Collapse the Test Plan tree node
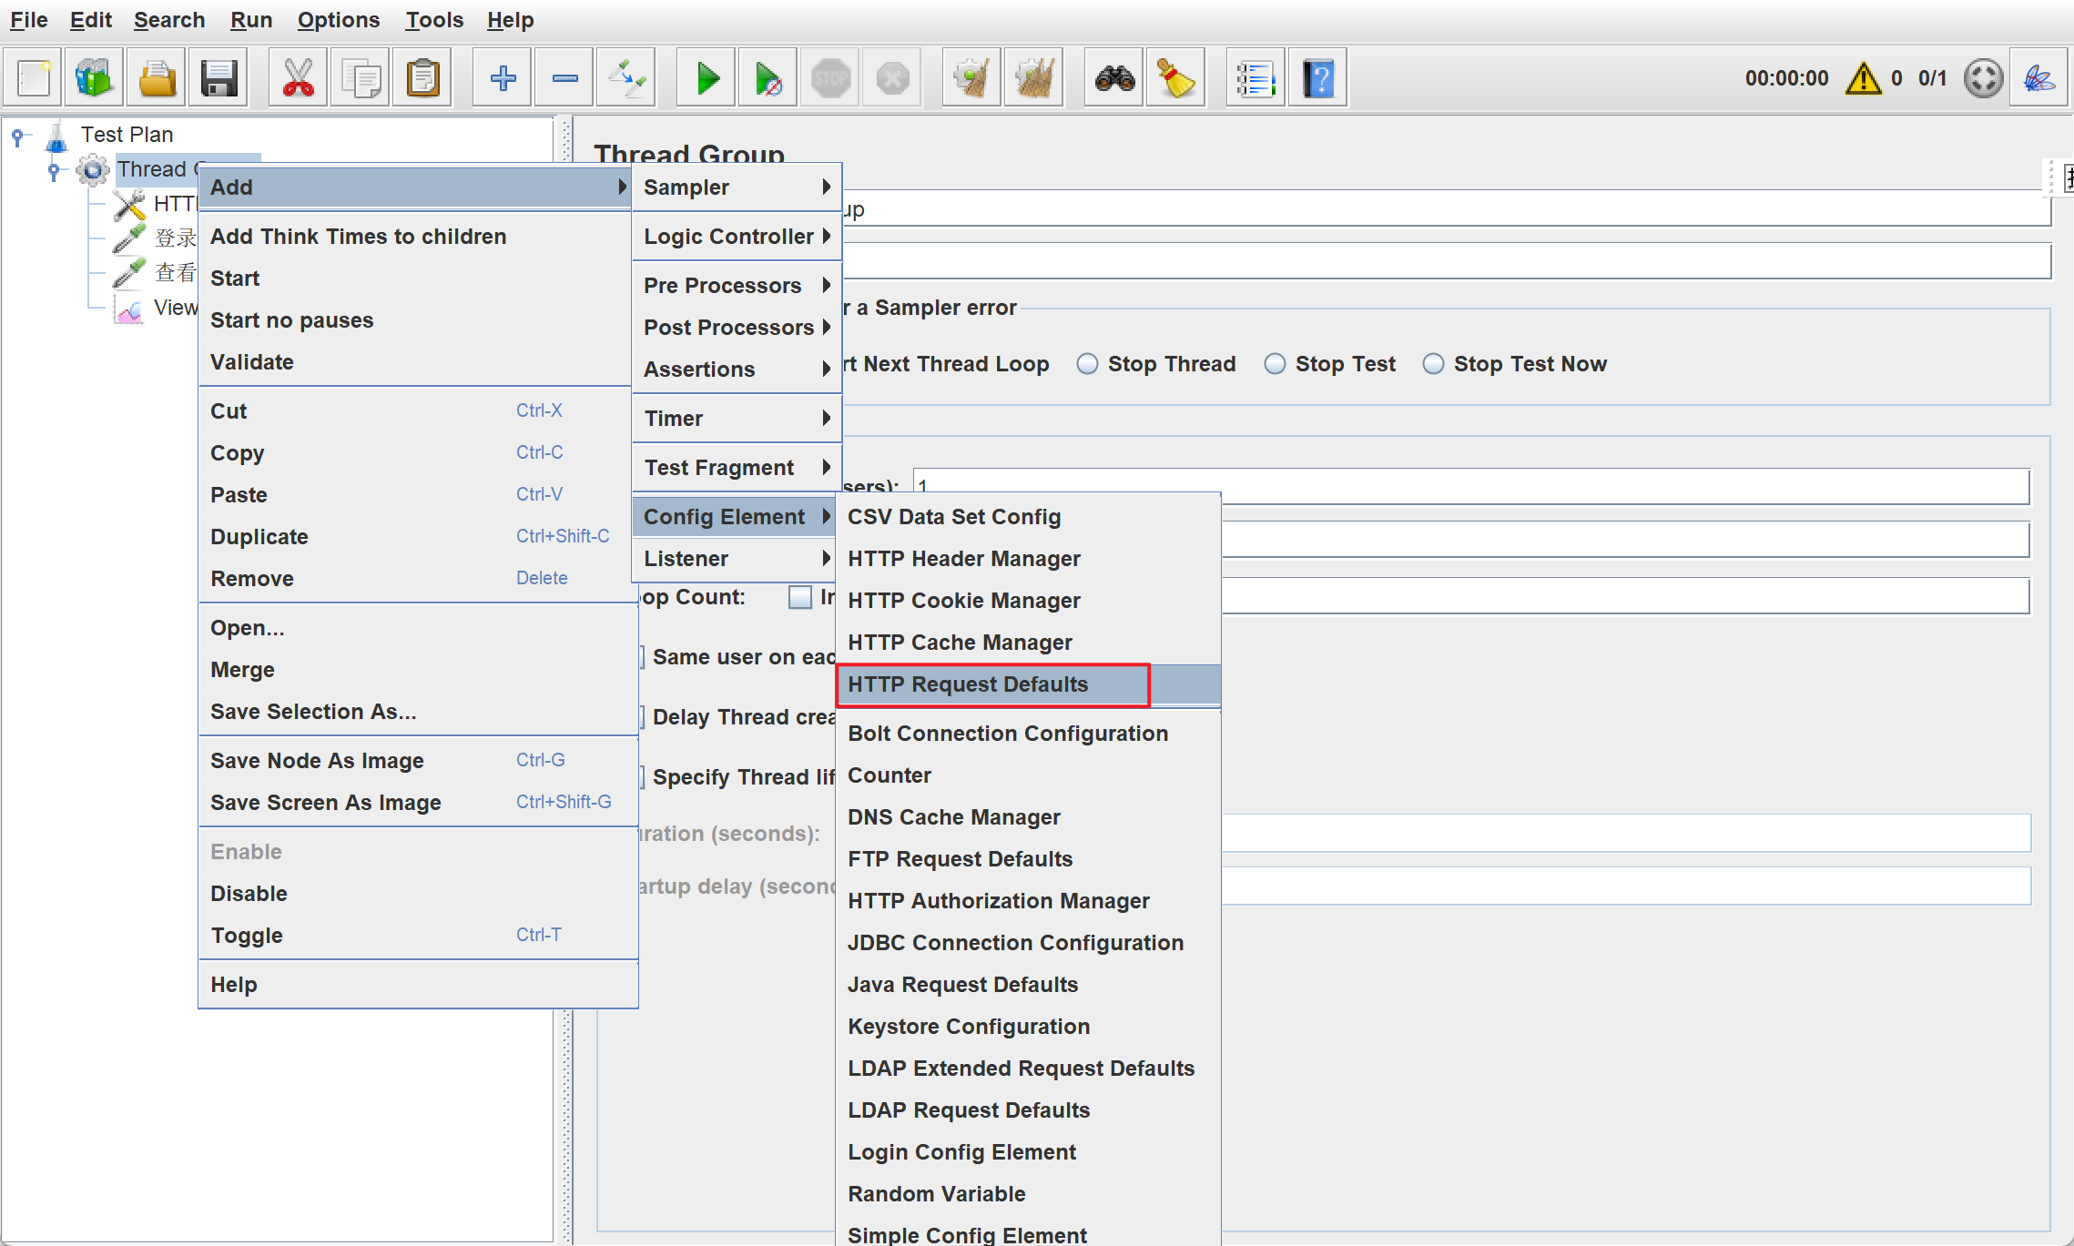Screen dimensions: 2074x1246 (x=17, y=136)
